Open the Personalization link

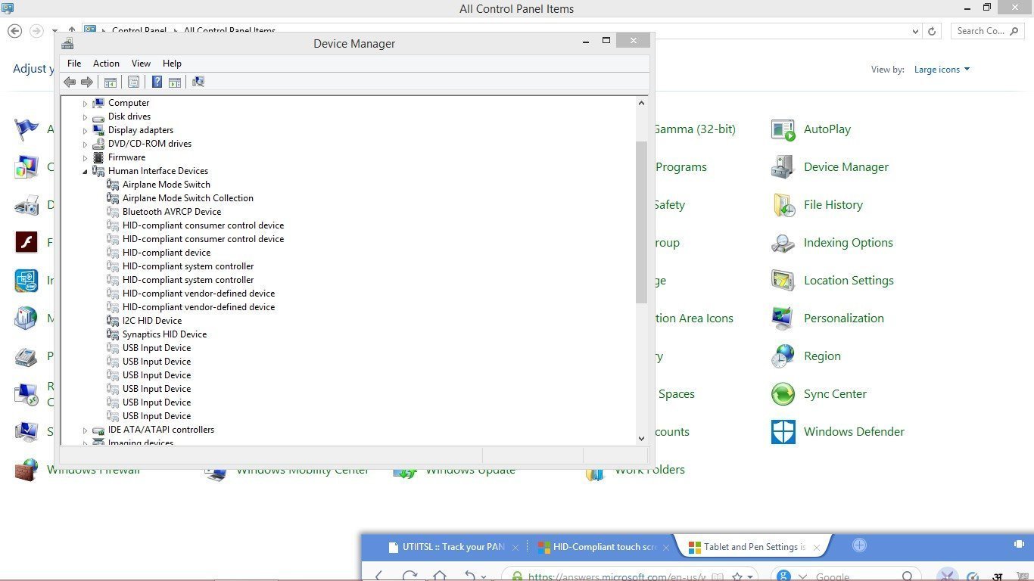[844, 318]
